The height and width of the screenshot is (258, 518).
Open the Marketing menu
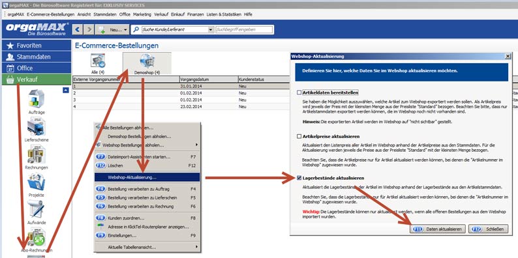tap(142, 14)
